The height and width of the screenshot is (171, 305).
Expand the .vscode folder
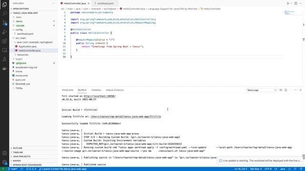coord(34,26)
